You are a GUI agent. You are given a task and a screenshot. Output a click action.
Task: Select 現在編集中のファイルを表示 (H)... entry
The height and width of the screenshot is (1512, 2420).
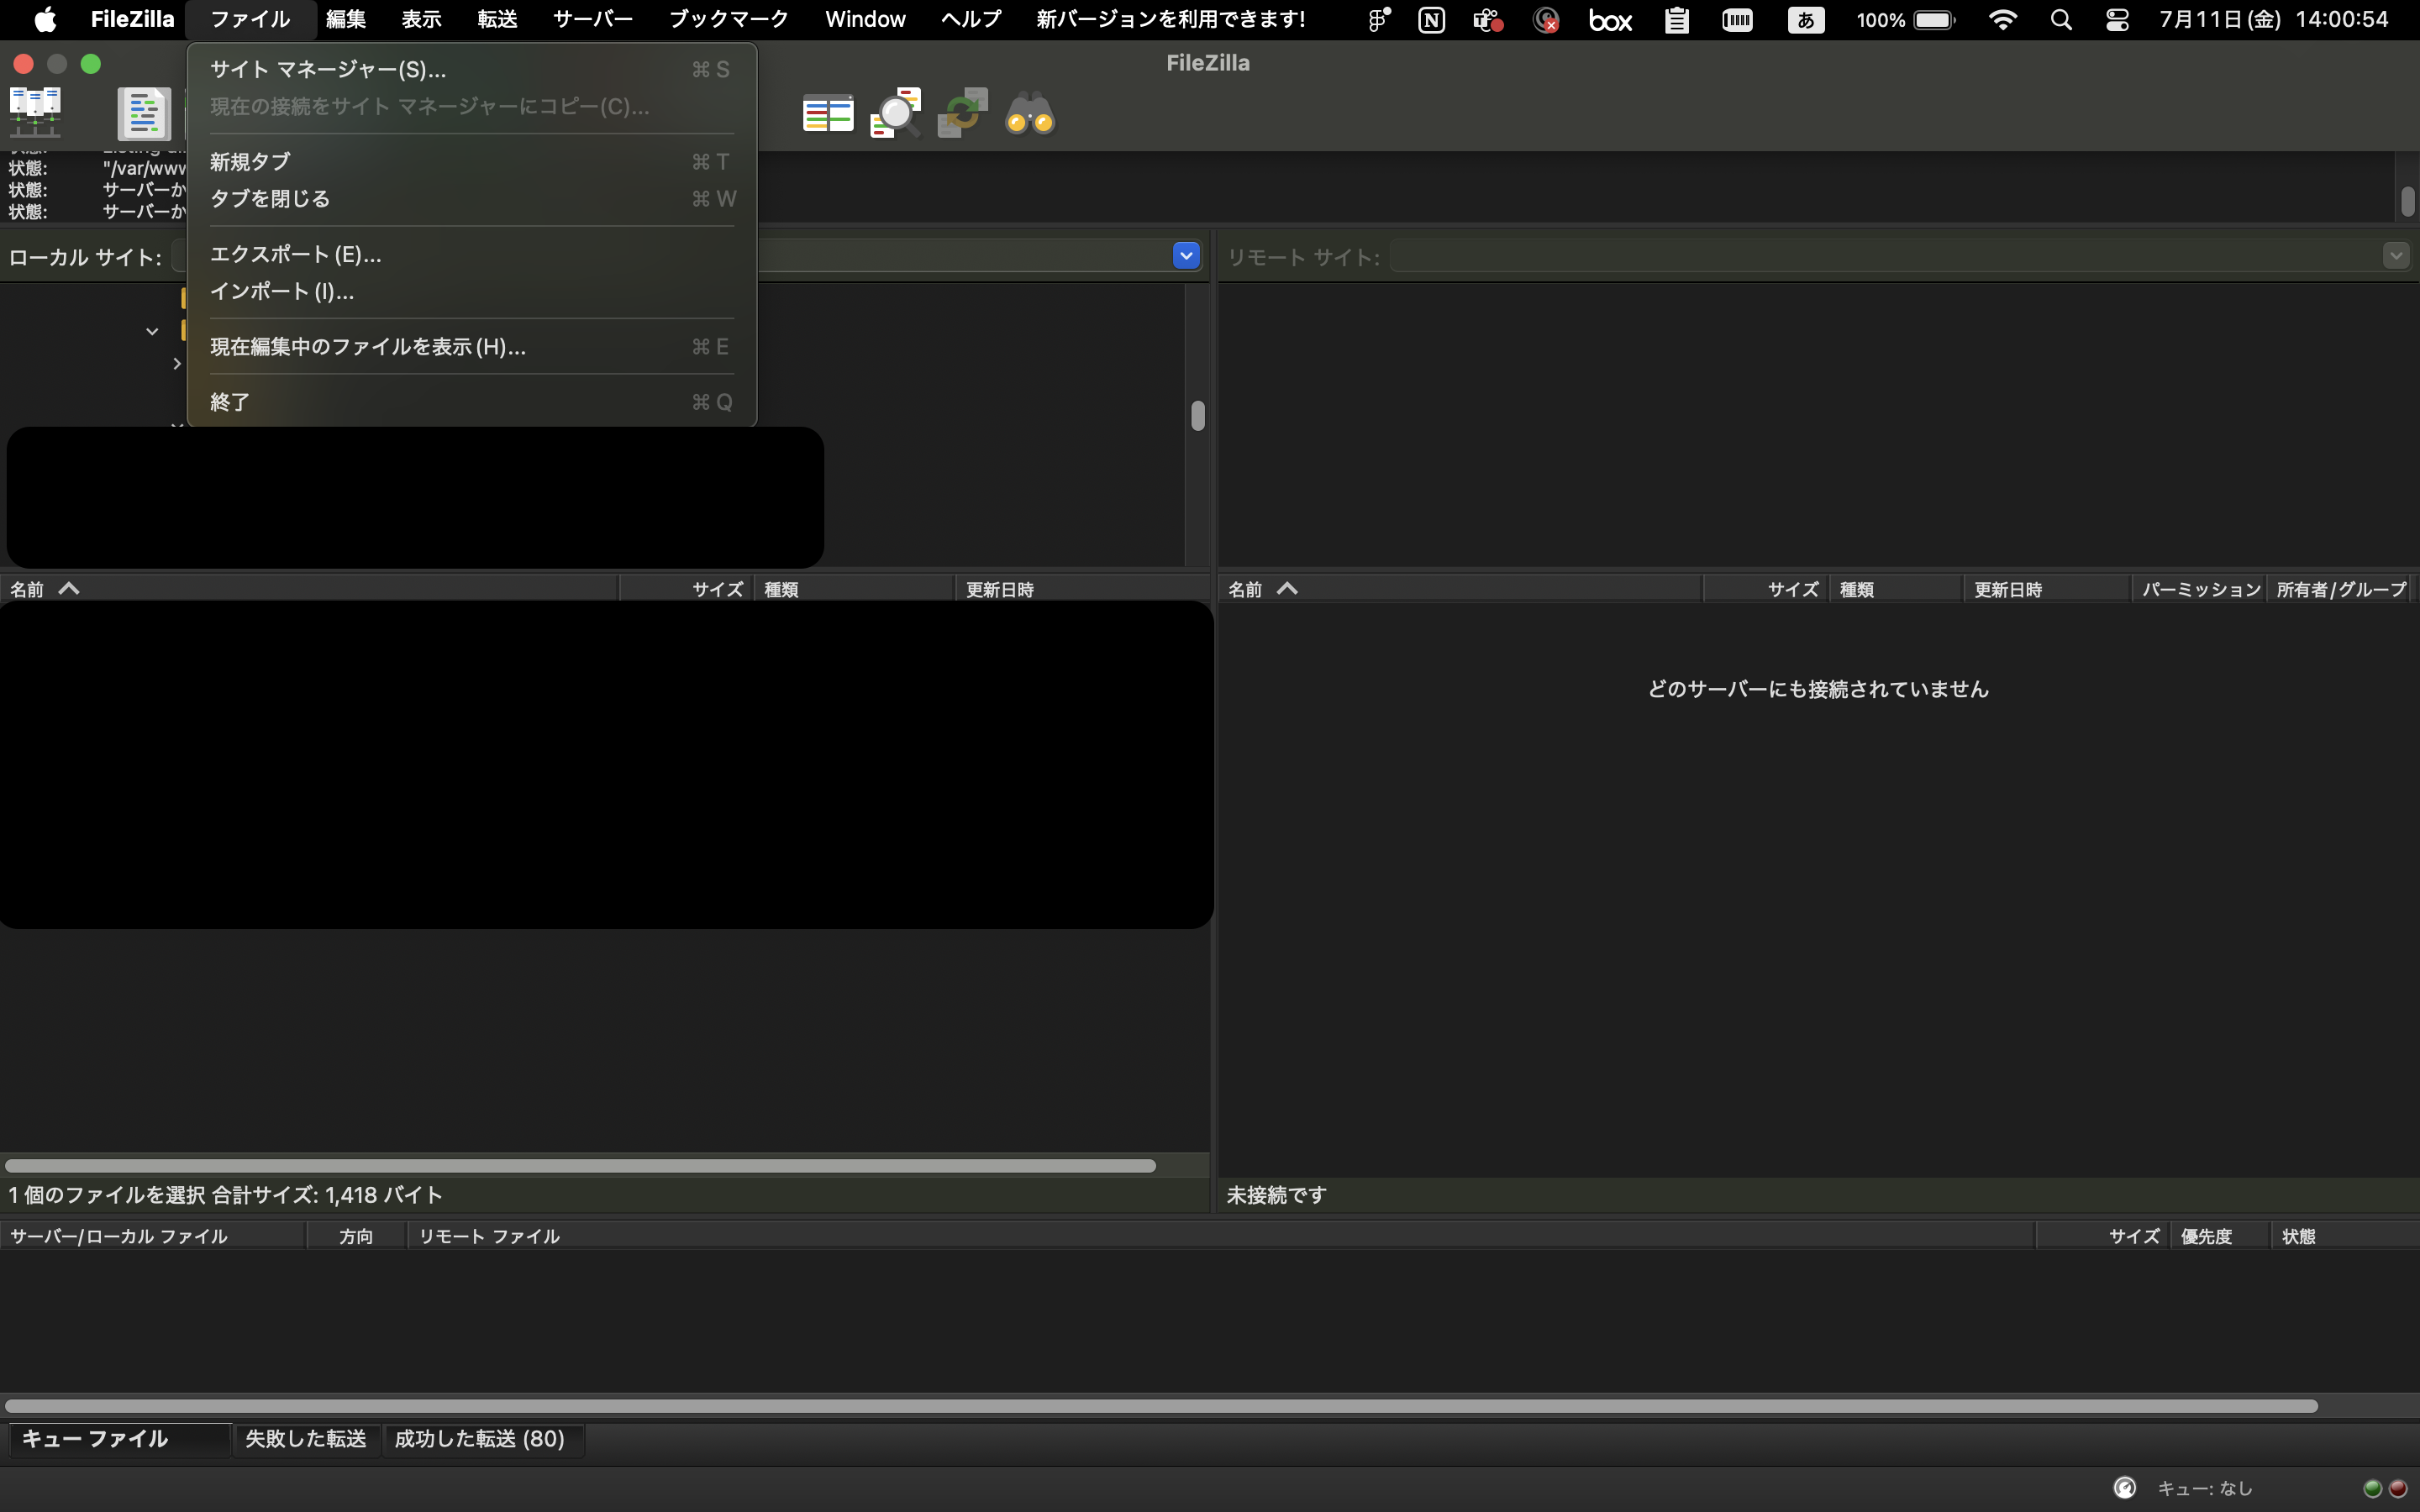(471, 346)
